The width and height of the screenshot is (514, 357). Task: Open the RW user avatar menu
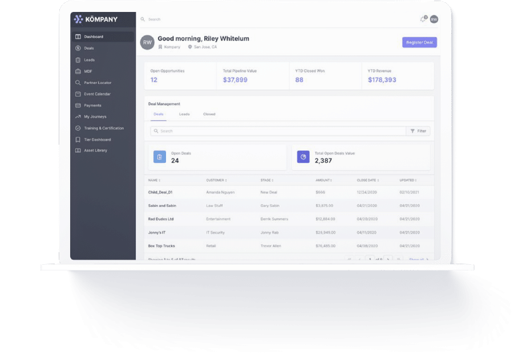coord(434,19)
